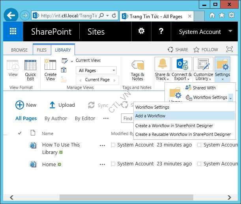Tick the checkbox before How To Use This Library's System Account
241x204 pixels.
113,145
